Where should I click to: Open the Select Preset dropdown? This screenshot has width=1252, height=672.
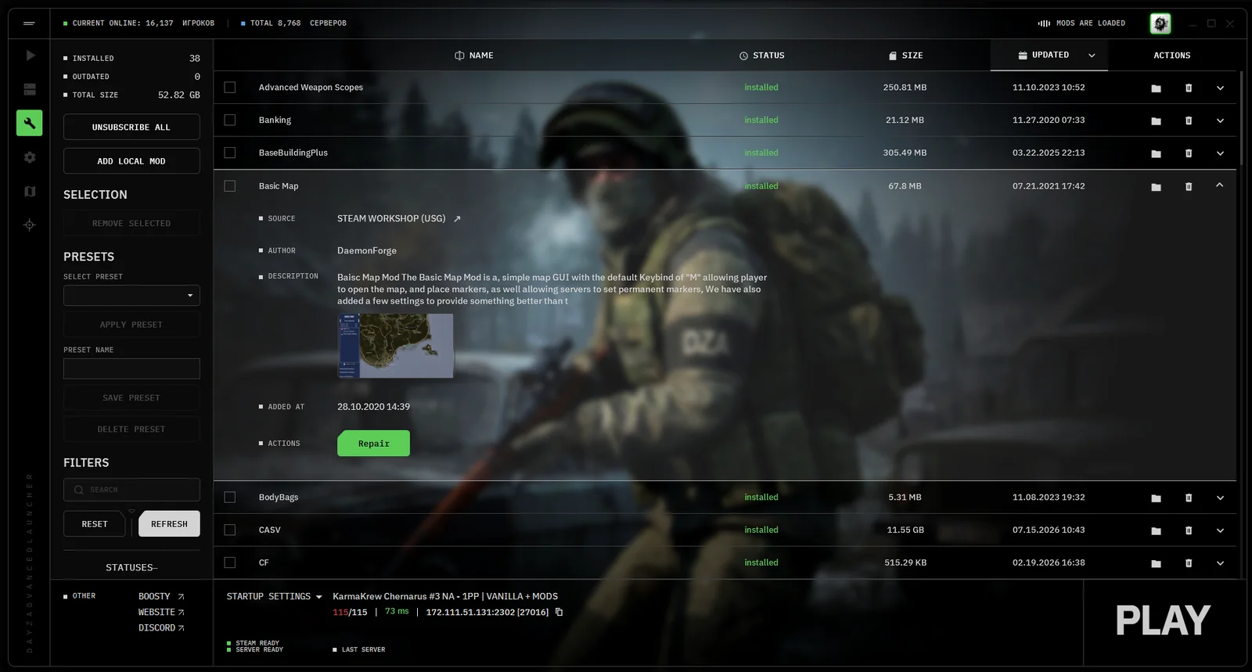pos(131,296)
